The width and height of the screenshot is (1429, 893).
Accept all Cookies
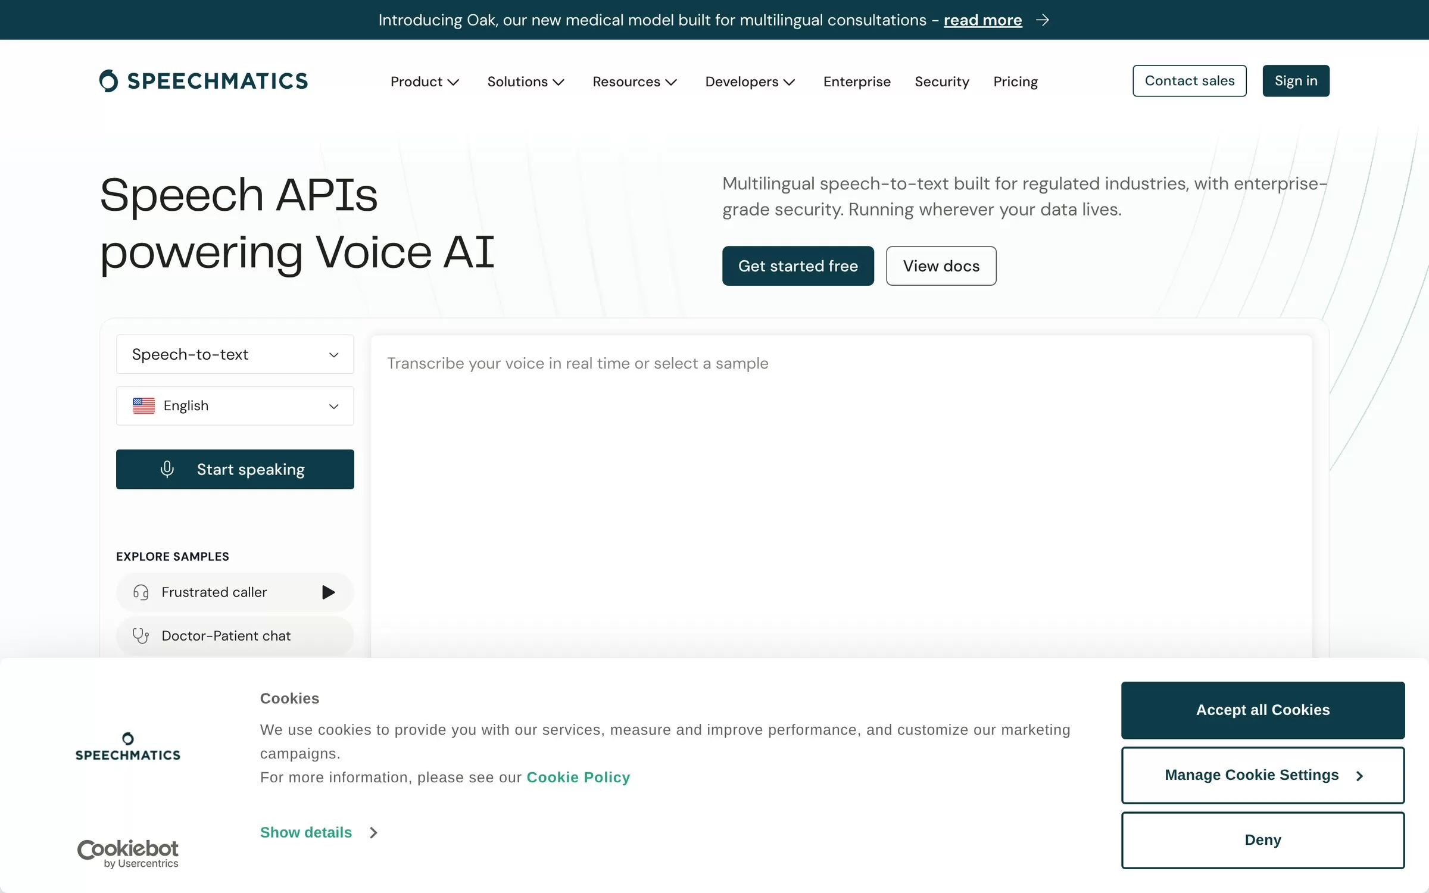[x=1263, y=710]
